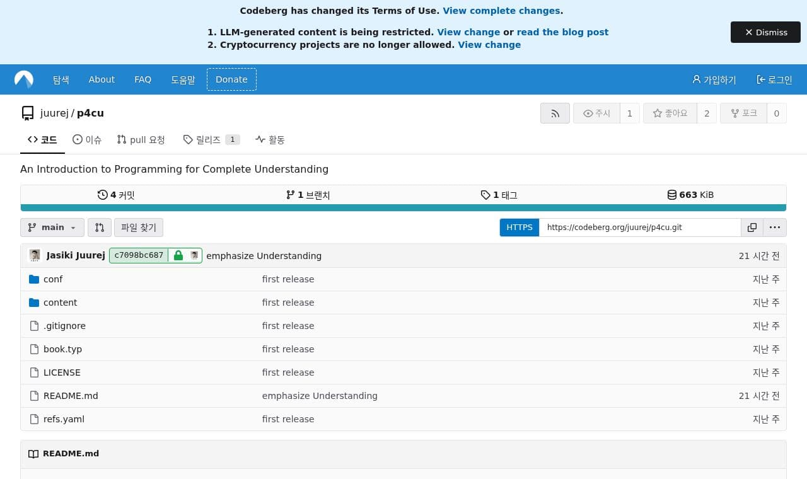Click the RSS feed icon button
The height and width of the screenshot is (479, 807).
tap(555, 113)
